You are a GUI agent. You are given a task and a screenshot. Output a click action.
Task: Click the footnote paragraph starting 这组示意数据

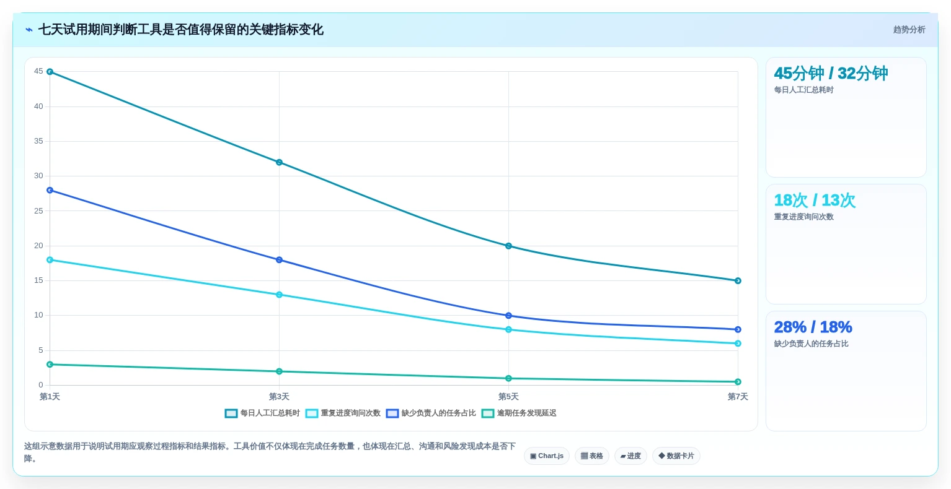(270, 452)
